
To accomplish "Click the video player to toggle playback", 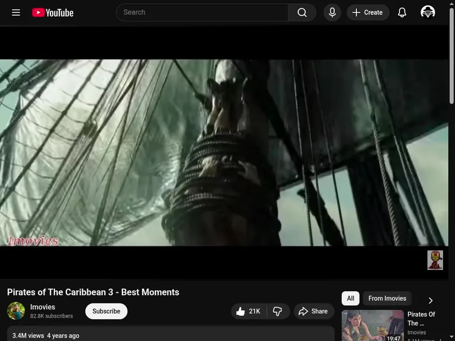I will (224, 153).
